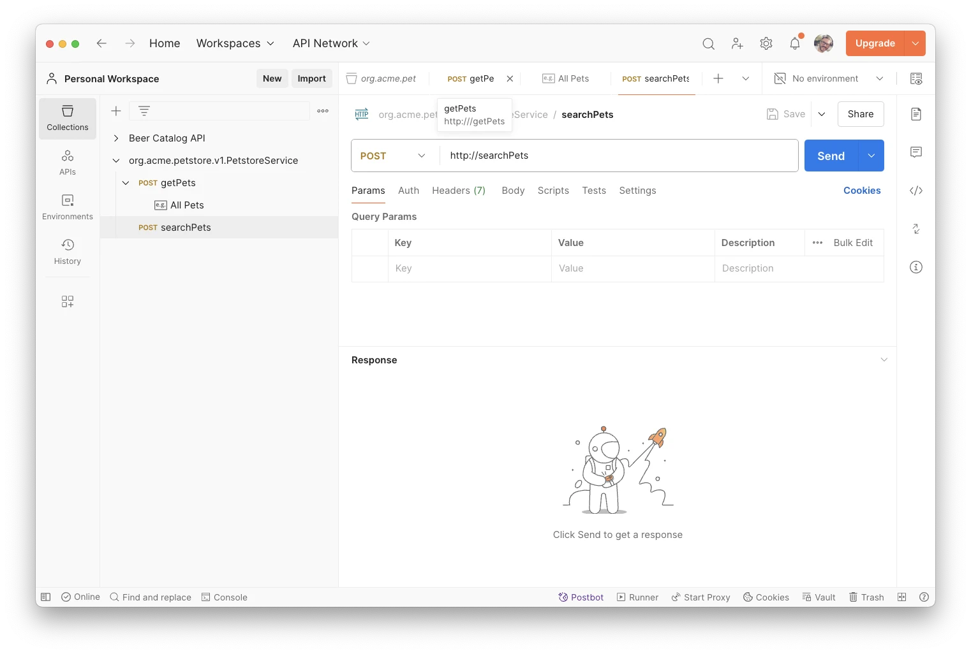Toggle the sidebar visibility icon
This screenshot has height=654, width=971.
click(46, 597)
